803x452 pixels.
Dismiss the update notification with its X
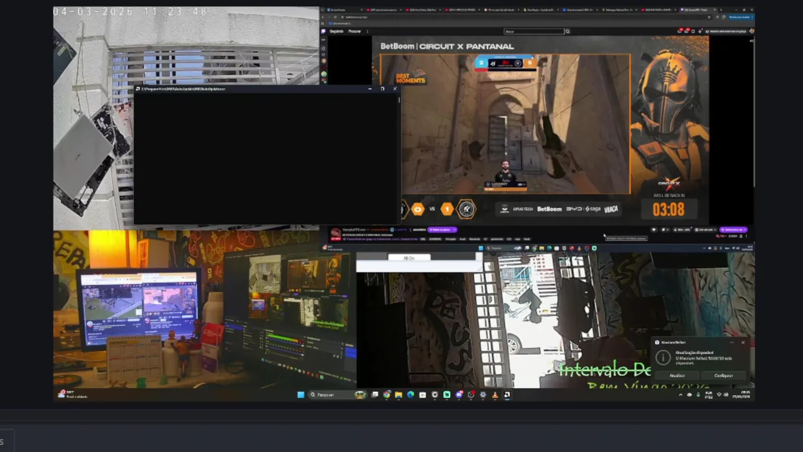(x=743, y=342)
